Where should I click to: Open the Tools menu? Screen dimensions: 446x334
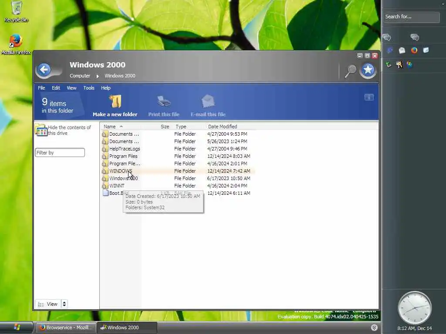(x=89, y=88)
